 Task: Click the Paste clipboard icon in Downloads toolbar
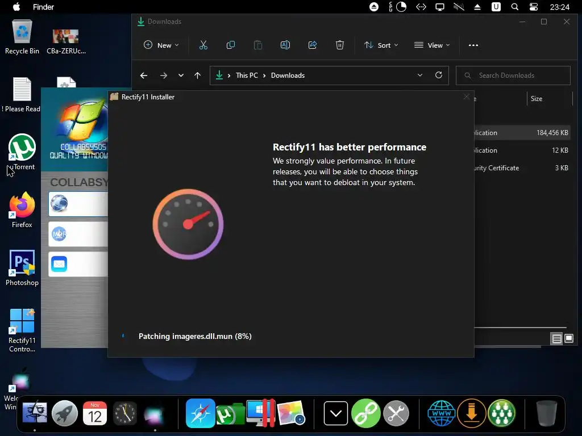[257, 45]
